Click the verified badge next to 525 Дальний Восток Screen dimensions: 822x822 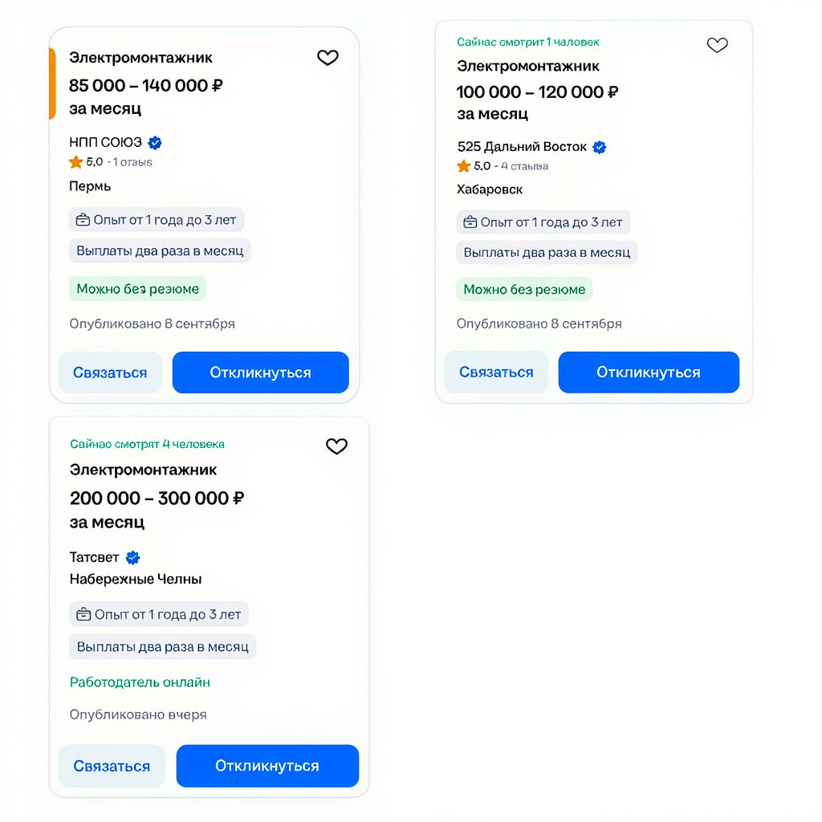pos(599,147)
